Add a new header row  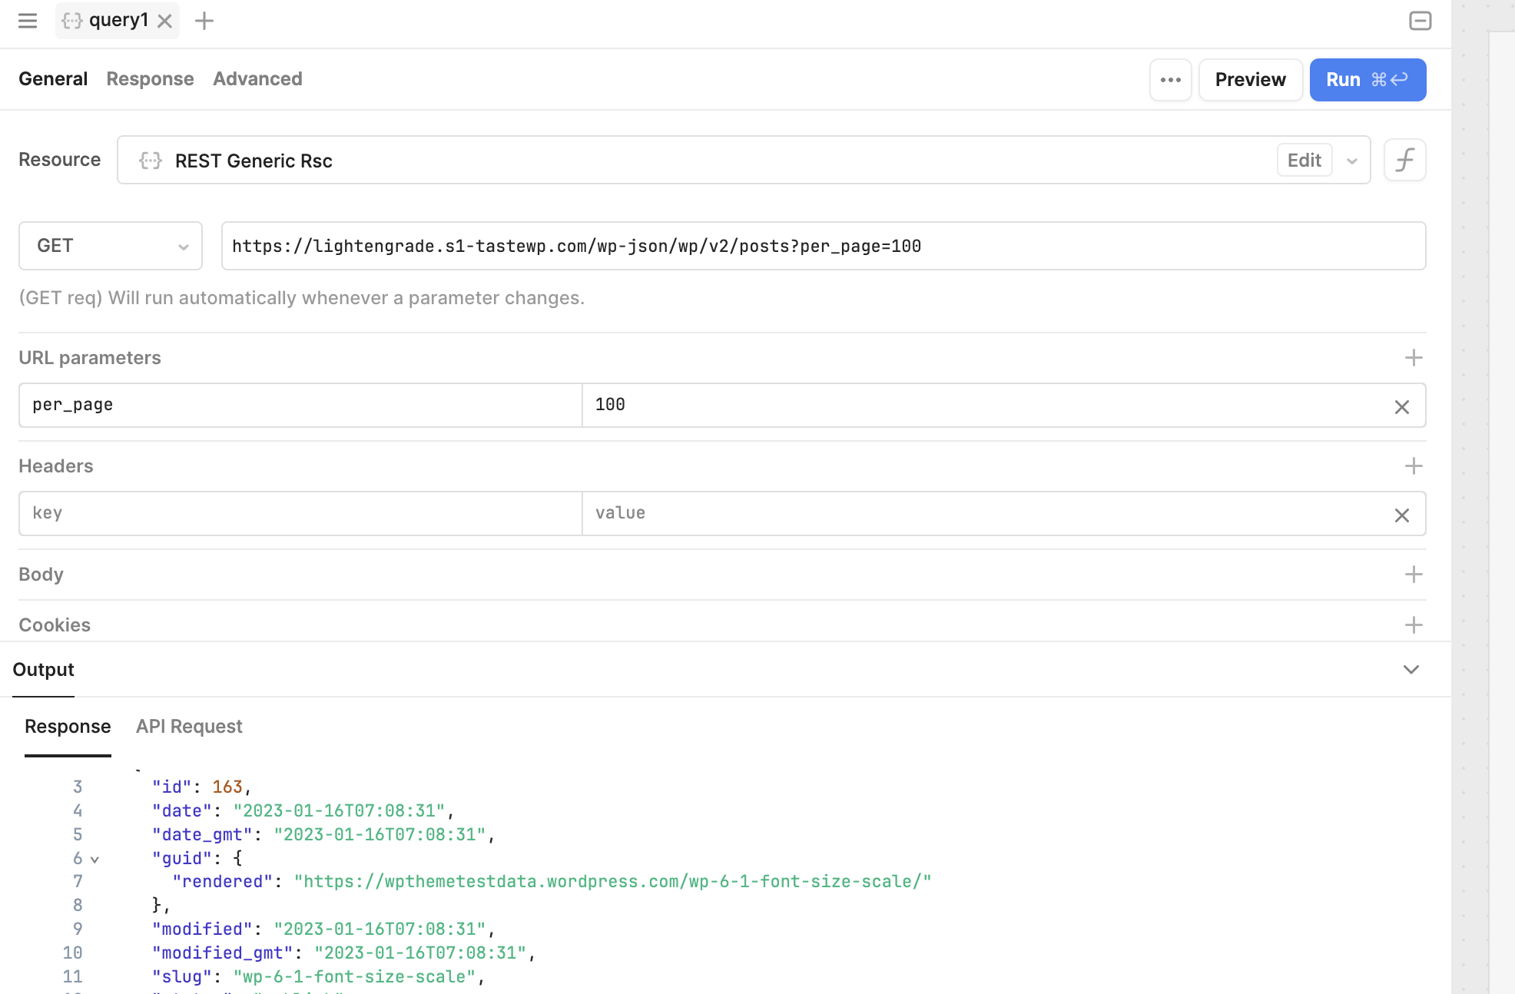click(1413, 466)
